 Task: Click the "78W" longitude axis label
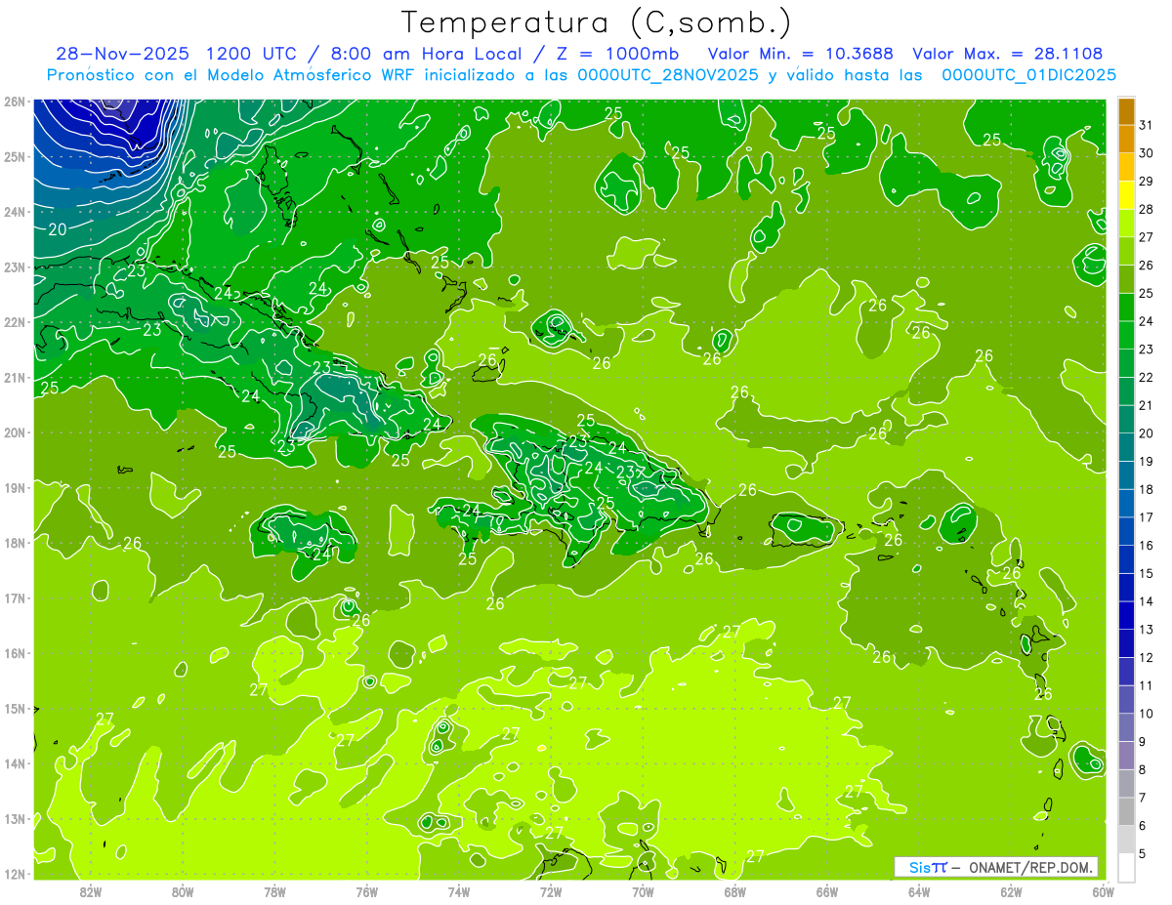pyautogui.click(x=274, y=891)
